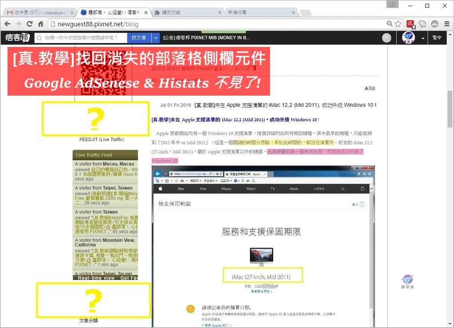Click the FEEDJIT (Live Traffic) label
Screen dimensions: 454x328
tap(102, 139)
